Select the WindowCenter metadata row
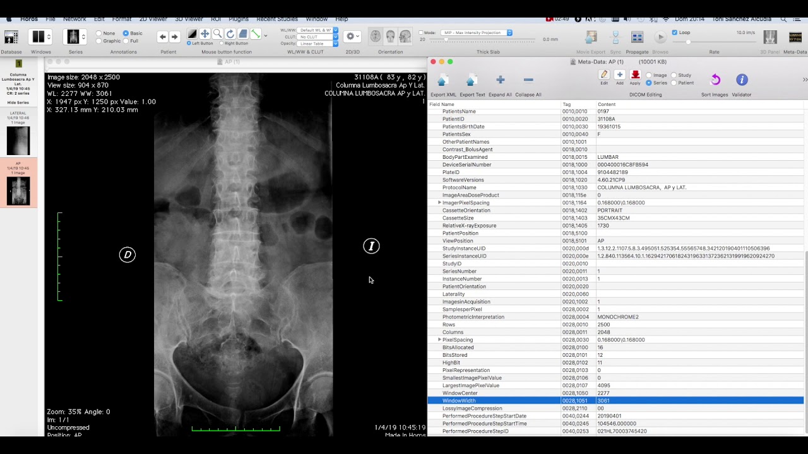 click(x=615, y=393)
